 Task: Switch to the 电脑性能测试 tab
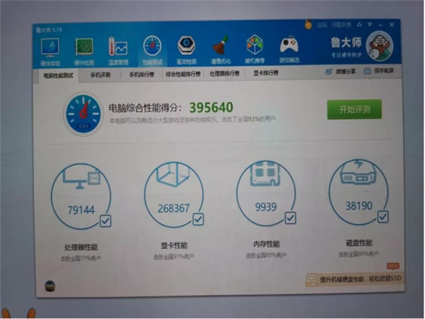(x=58, y=76)
